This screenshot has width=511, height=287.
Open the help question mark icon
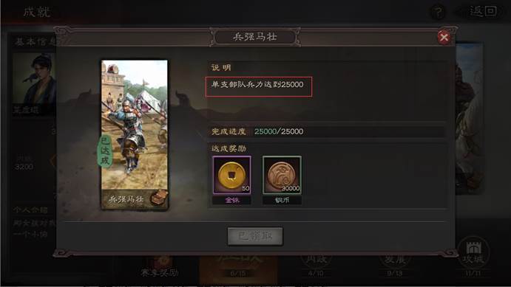[439, 13]
